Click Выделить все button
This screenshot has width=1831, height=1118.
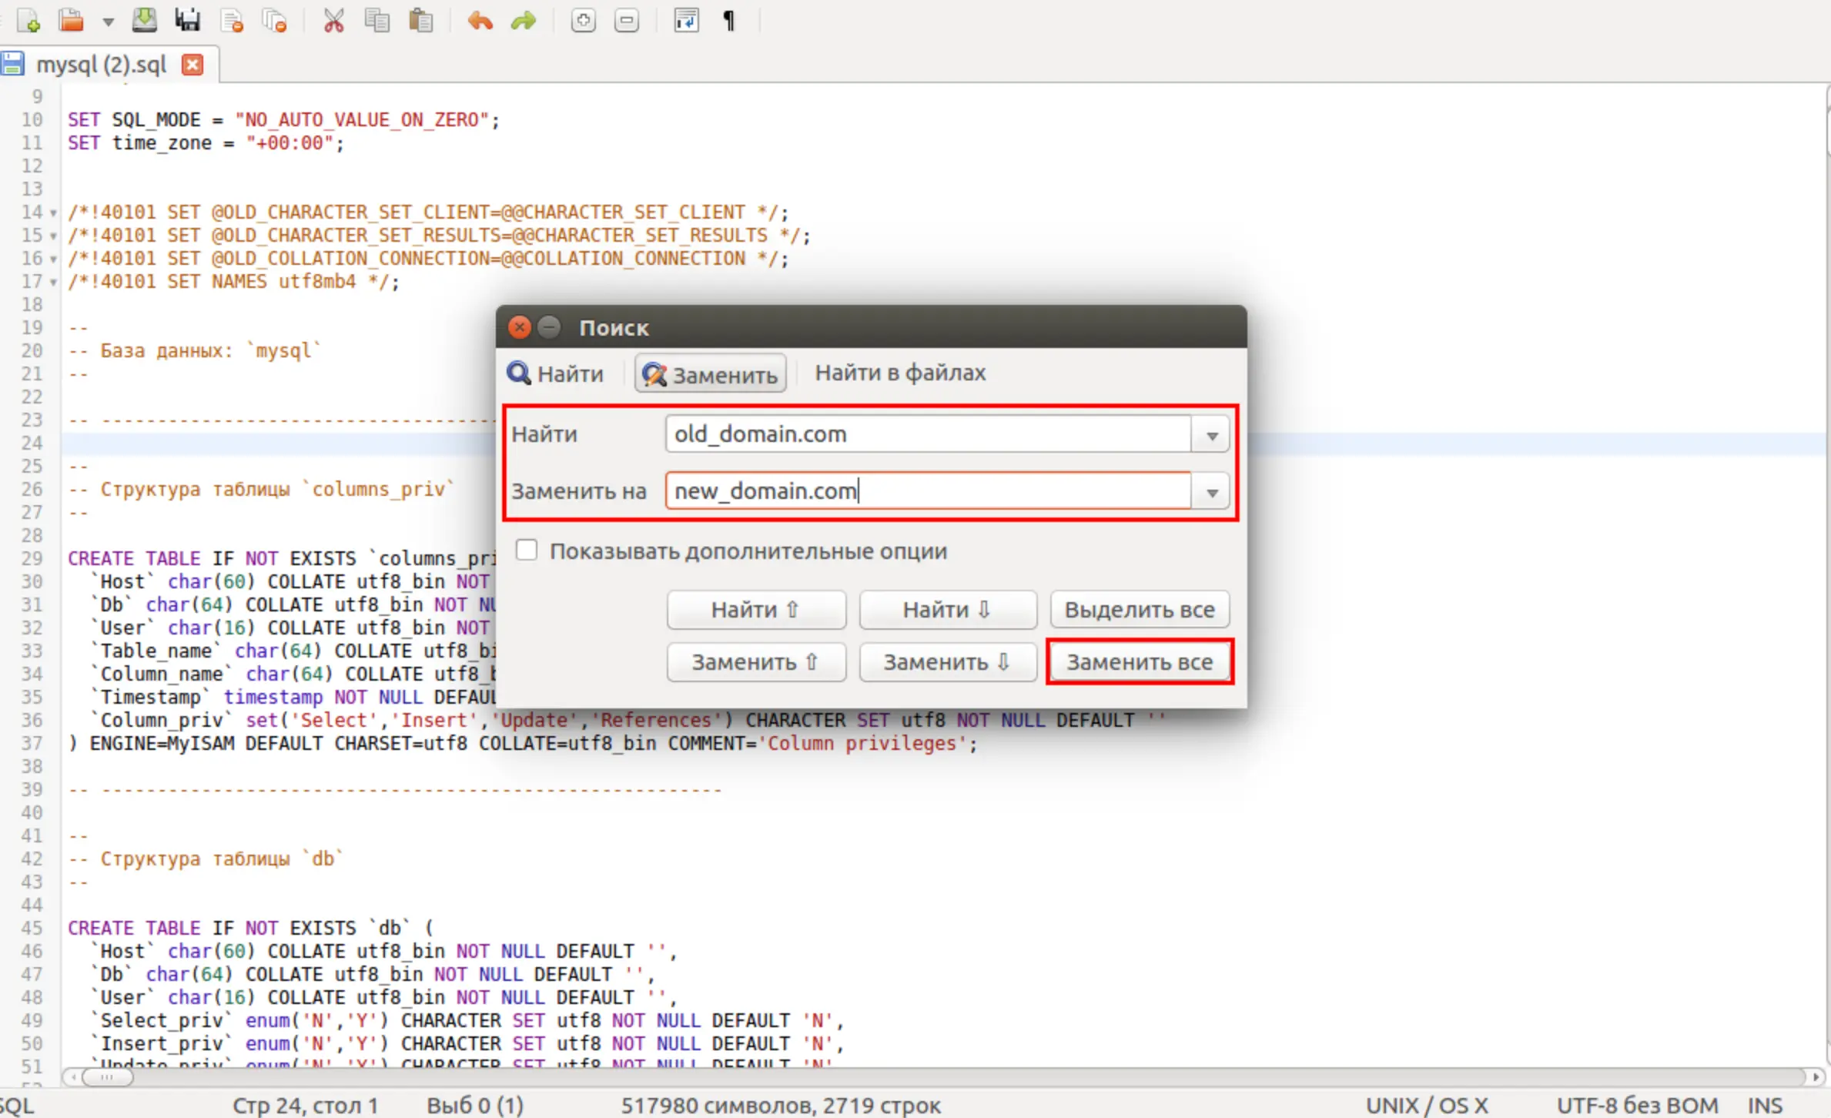pos(1140,610)
